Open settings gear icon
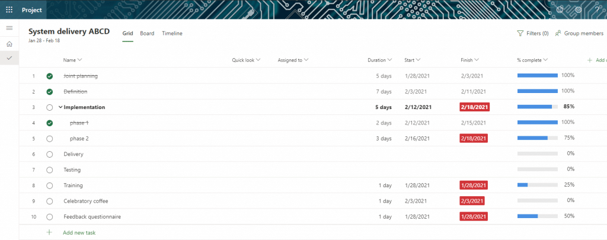Image resolution: width=607 pixels, height=240 pixels. [578, 9]
